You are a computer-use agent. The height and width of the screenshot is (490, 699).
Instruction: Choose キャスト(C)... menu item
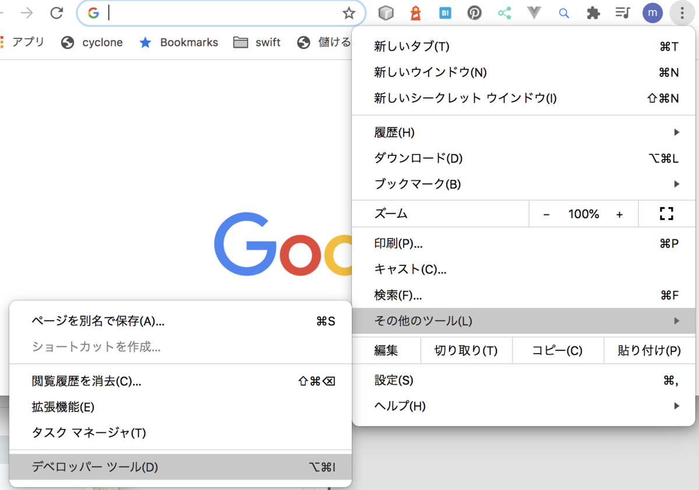tap(523, 269)
